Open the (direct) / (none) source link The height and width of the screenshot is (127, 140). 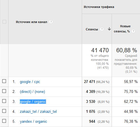tap(32, 92)
